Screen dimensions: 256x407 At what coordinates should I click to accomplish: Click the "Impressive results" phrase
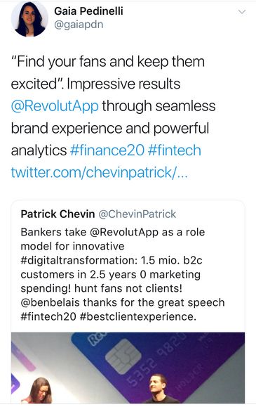(x=123, y=84)
